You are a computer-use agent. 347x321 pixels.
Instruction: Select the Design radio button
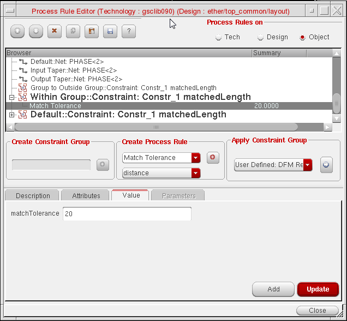[261, 37]
